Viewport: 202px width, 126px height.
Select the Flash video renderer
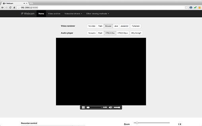point(100,26)
